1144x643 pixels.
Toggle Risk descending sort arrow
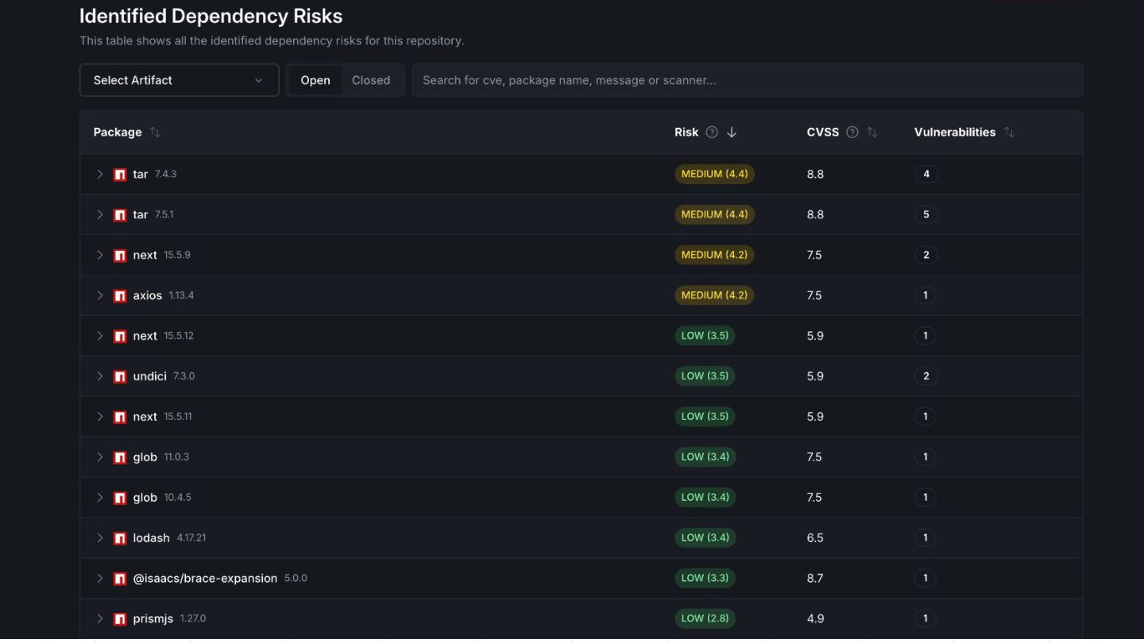732,133
